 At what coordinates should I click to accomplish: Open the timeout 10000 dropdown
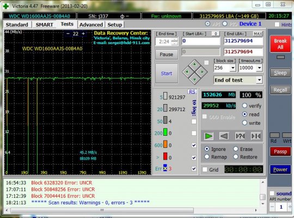pos(259,68)
